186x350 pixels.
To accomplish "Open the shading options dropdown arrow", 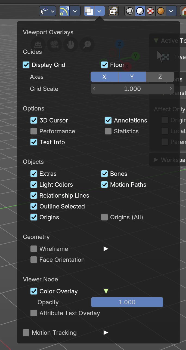I will pyautogui.click(x=171, y=11).
